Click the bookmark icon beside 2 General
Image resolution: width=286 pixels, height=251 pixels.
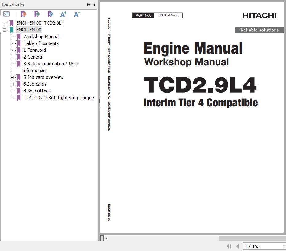pos(18,57)
